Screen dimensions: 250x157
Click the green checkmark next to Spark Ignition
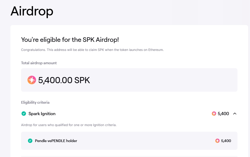(x=24, y=114)
